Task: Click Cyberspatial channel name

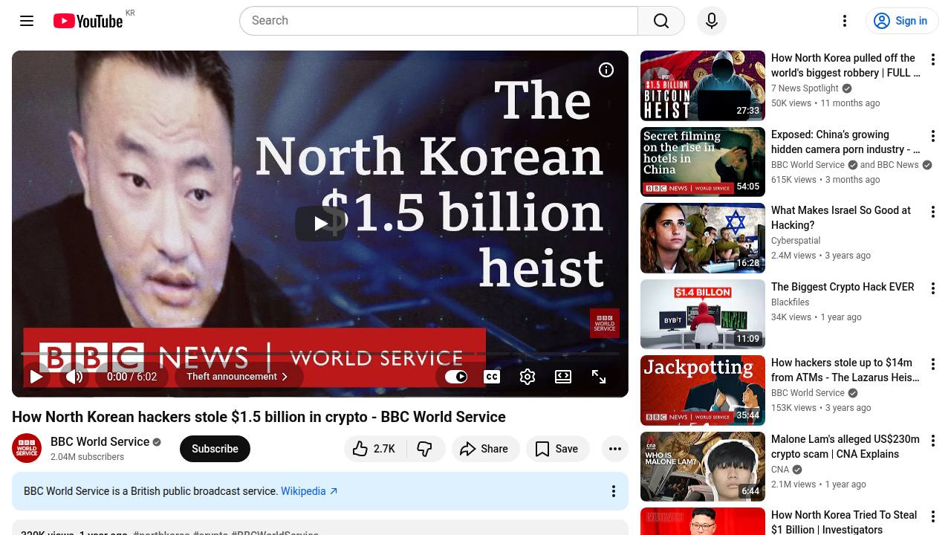Action: 796,241
